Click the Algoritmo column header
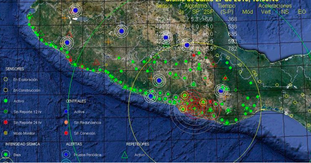Viewport: 311px width, 163px height. [196, 6]
